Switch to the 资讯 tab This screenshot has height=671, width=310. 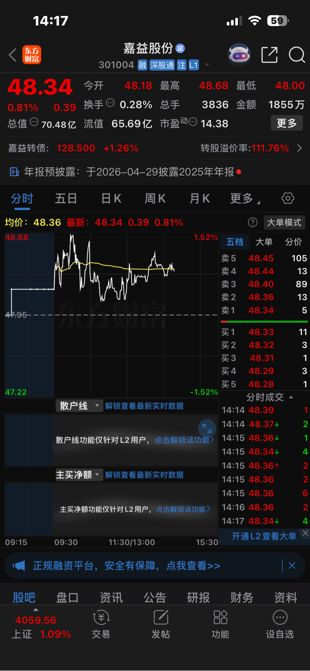pos(111,598)
